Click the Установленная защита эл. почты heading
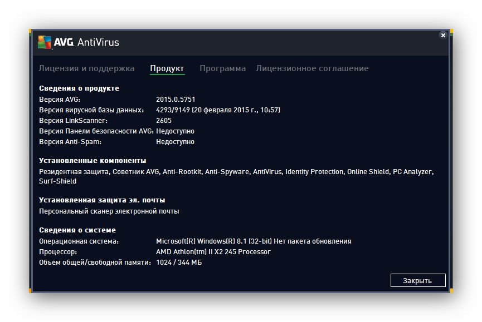 click(x=102, y=200)
